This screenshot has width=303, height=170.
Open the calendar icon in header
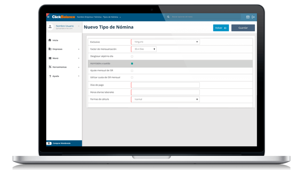pyautogui.click(x=248, y=17)
